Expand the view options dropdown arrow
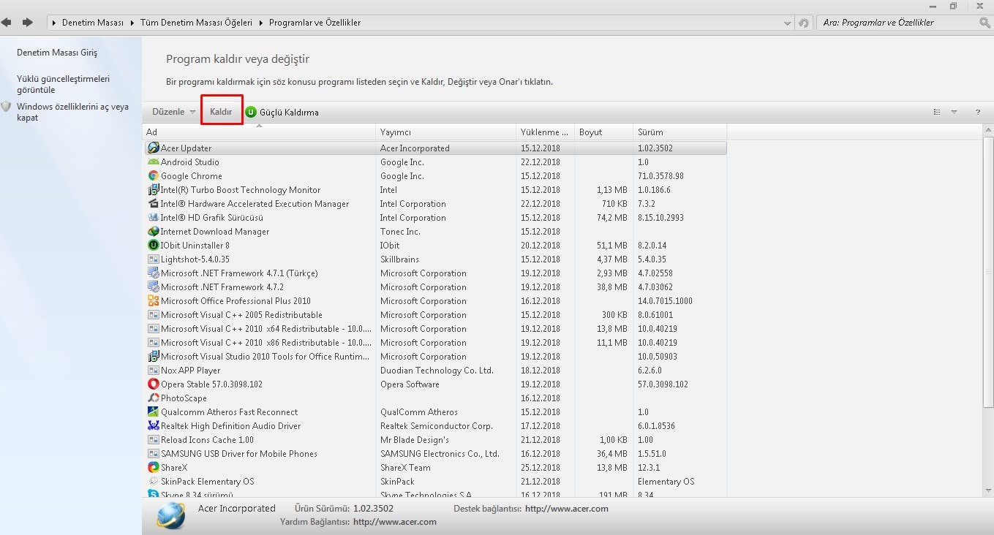 [x=954, y=112]
